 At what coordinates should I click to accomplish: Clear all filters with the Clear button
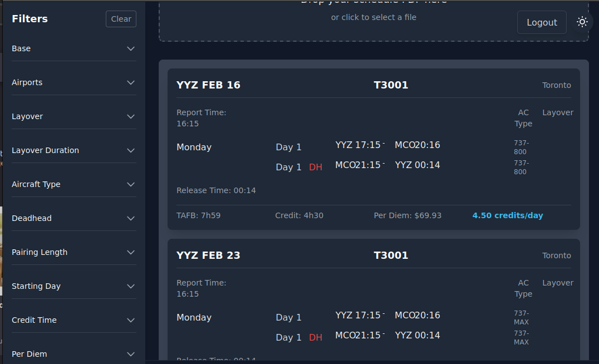coord(121,19)
